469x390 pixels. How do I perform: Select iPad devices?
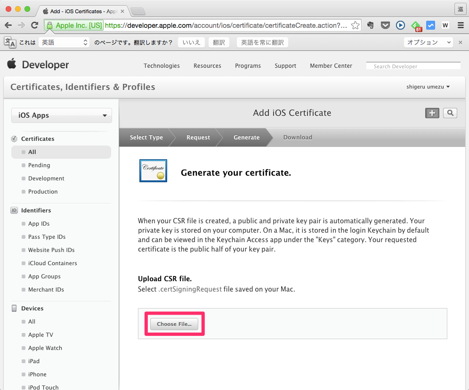pos(34,361)
